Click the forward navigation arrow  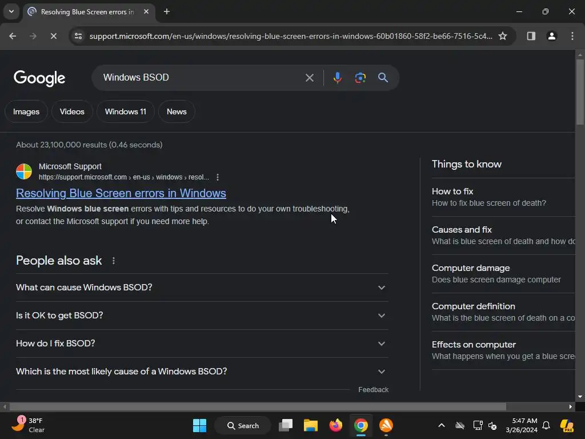[33, 36]
